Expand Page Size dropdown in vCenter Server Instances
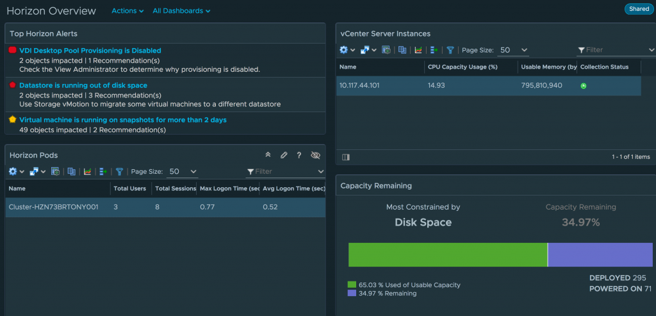 pyautogui.click(x=513, y=50)
